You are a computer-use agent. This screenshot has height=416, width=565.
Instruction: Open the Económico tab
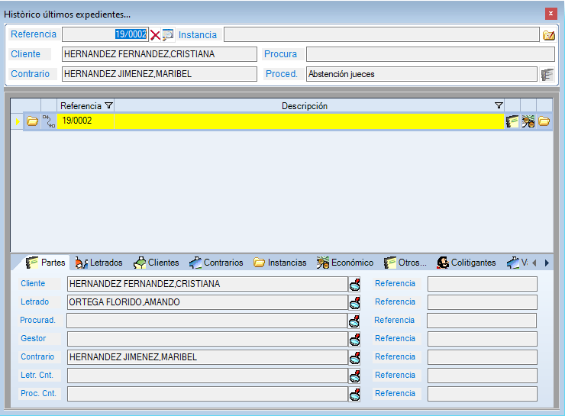(344, 263)
